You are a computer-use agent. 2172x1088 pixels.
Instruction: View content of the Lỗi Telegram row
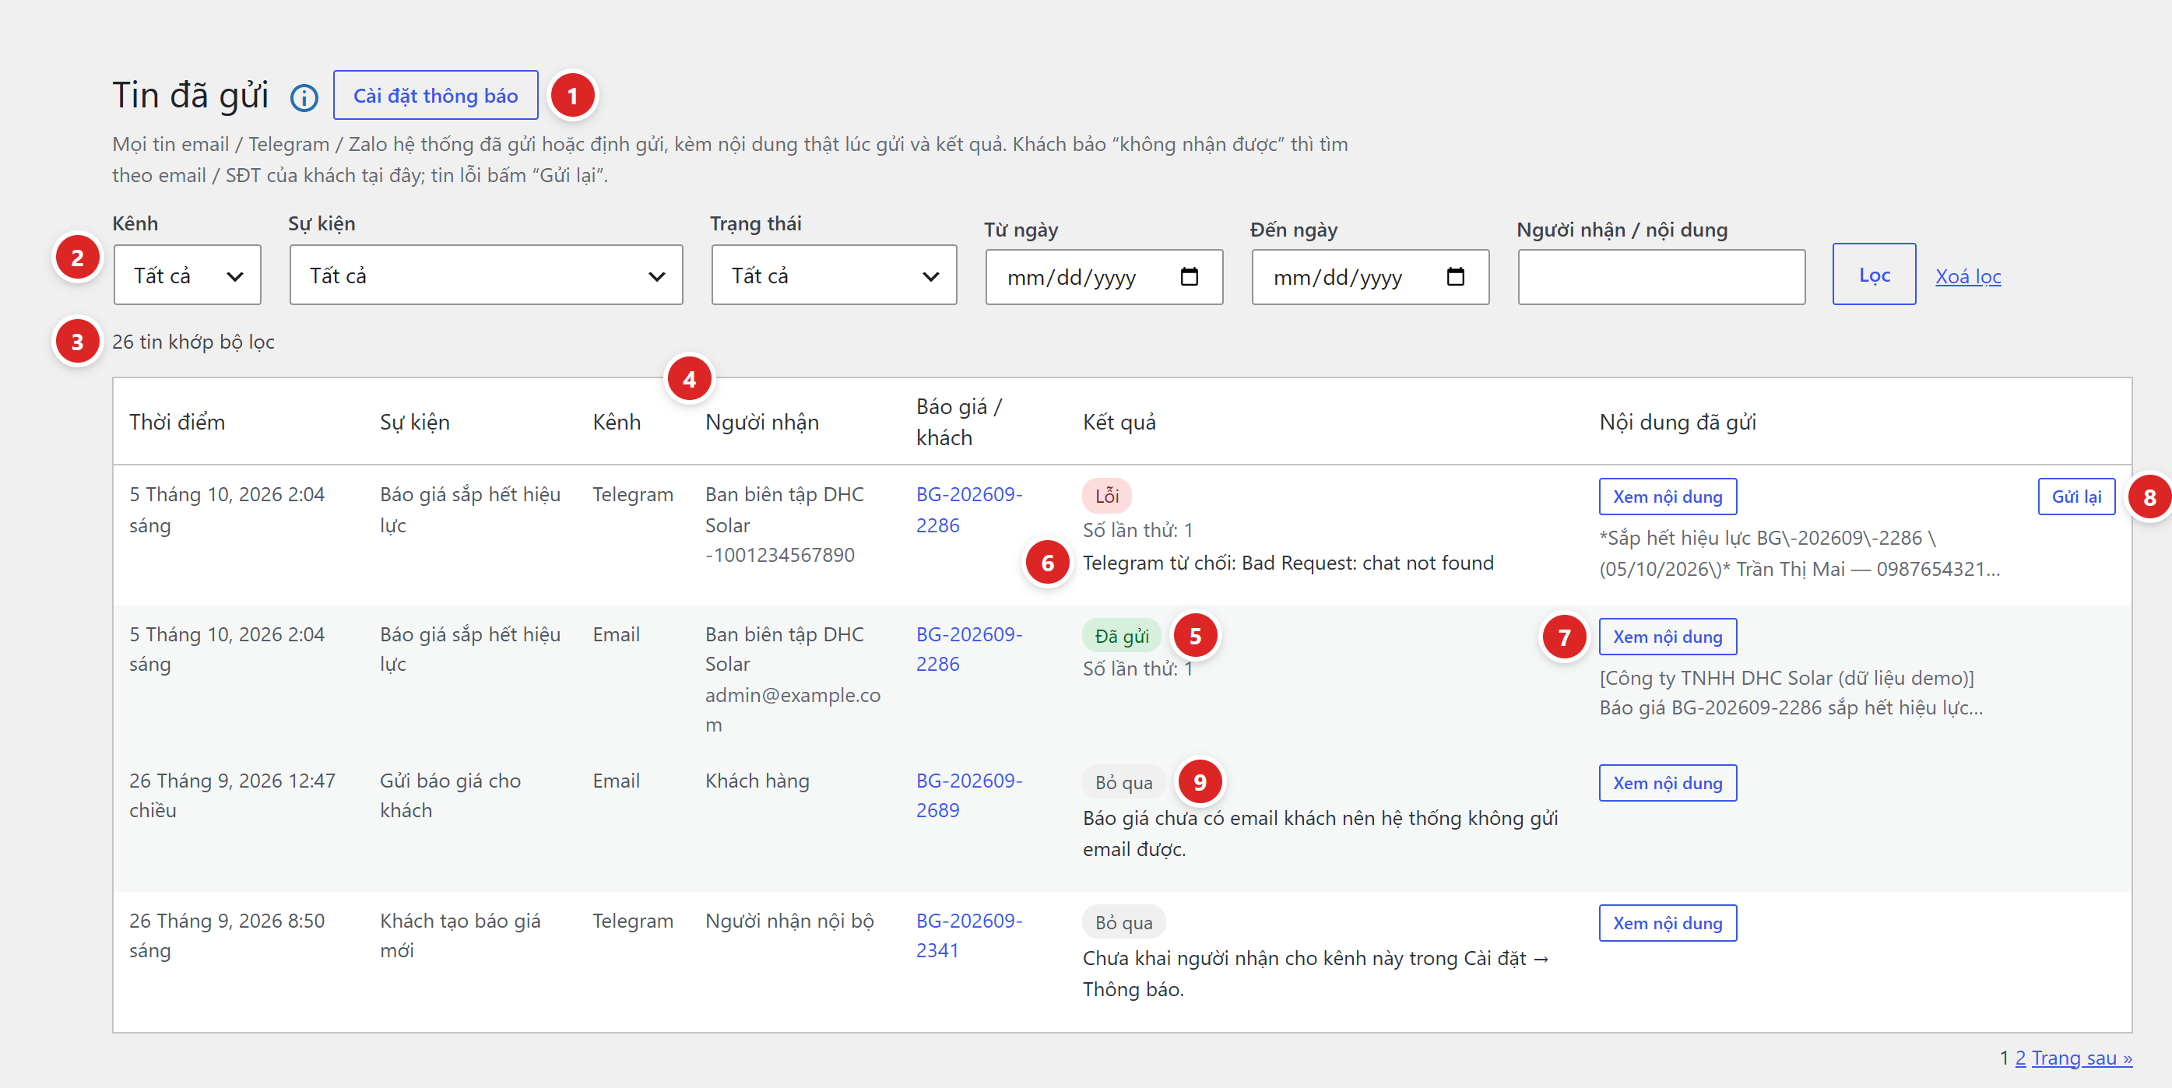tap(1667, 497)
